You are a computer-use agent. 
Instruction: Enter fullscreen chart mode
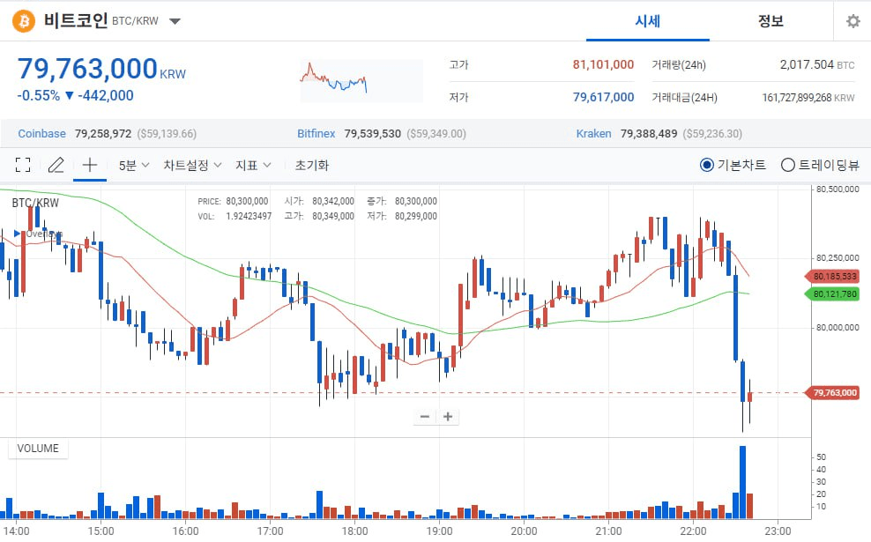pyautogui.click(x=23, y=165)
